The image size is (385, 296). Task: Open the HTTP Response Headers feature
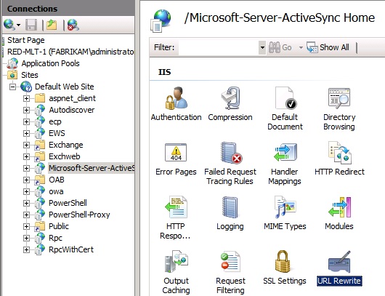[x=175, y=217]
